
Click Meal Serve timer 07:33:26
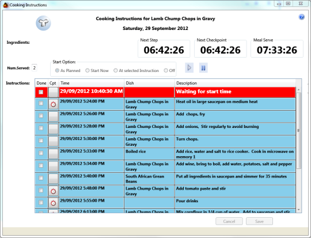tap(277, 50)
